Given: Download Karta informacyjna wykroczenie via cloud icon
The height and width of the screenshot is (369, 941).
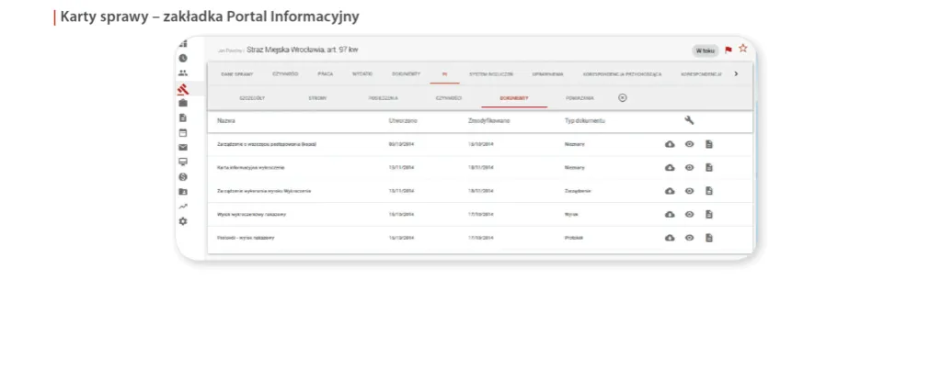Looking at the screenshot, I should click(670, 168).
